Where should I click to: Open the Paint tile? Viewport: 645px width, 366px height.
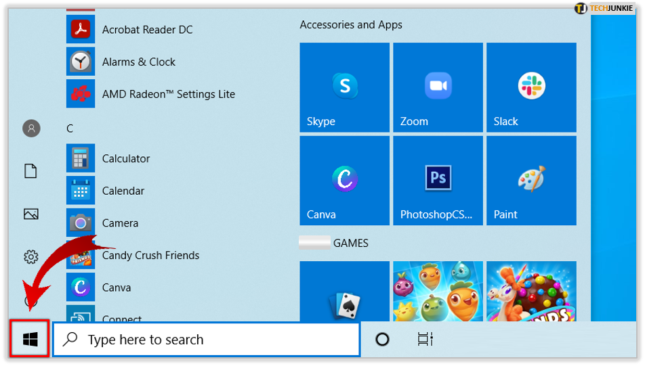click(x=531, y=181)
